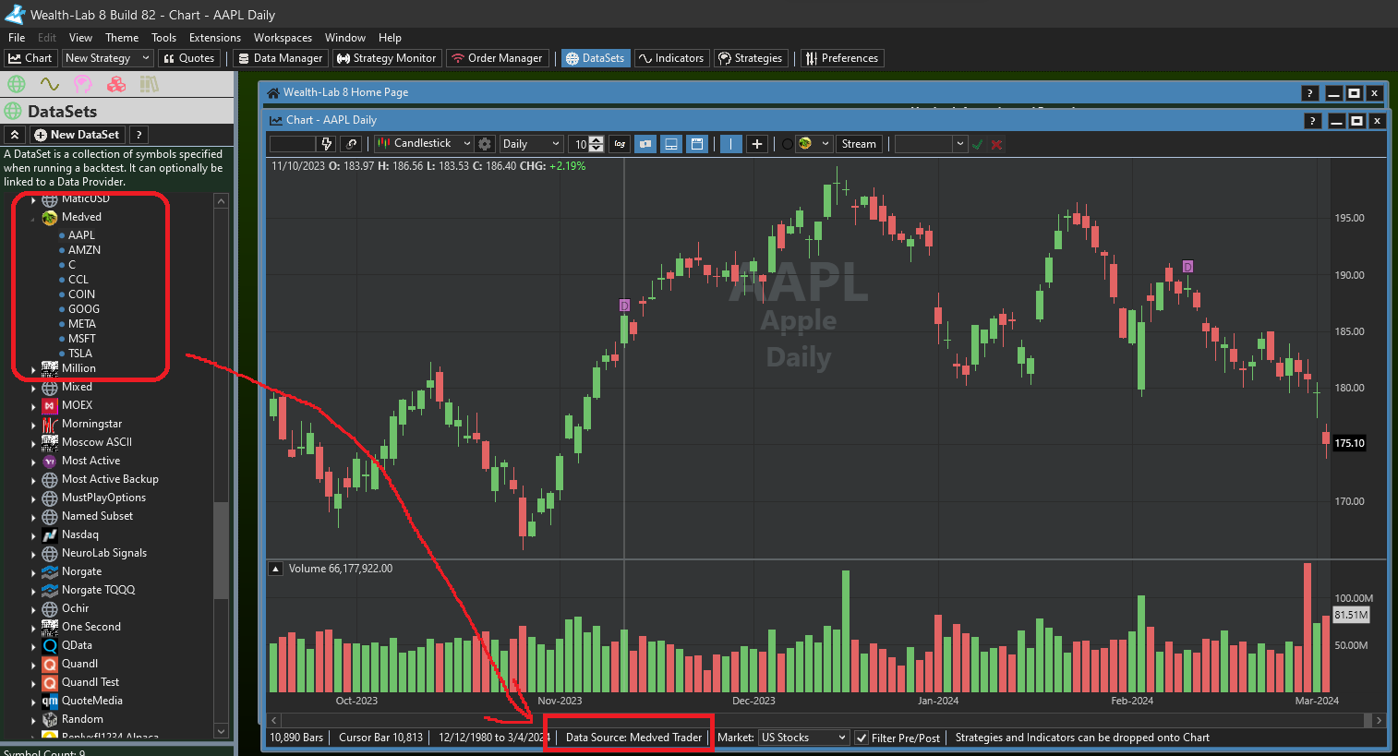Open the Theme menu
This screenshot has width=1398, height=756.
coord(122,38)
